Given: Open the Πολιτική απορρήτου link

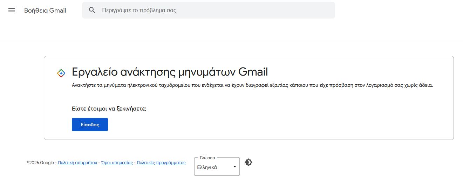Looking at the screenshot, I should (x=77, y=163).
